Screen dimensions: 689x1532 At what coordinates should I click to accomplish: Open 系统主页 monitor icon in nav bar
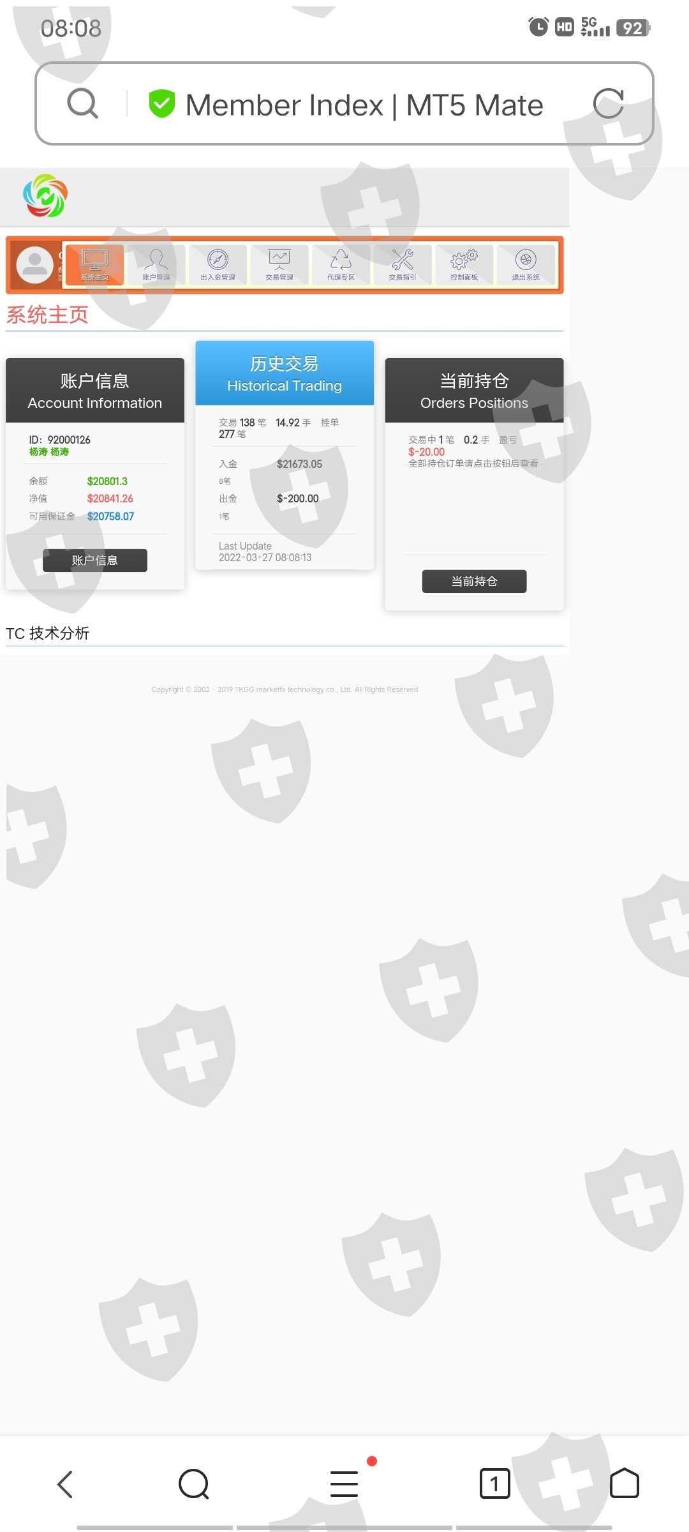click(x=94, y=264)
